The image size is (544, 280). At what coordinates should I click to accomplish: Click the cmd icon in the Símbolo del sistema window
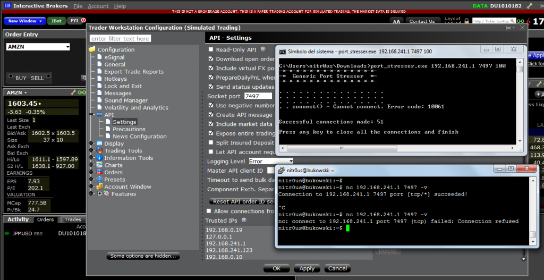[x=283, y=52]
